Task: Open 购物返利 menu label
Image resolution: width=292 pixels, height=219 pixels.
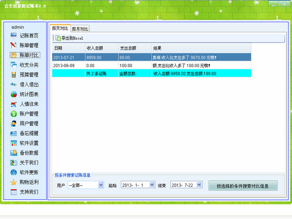Action: pos(29,182)
